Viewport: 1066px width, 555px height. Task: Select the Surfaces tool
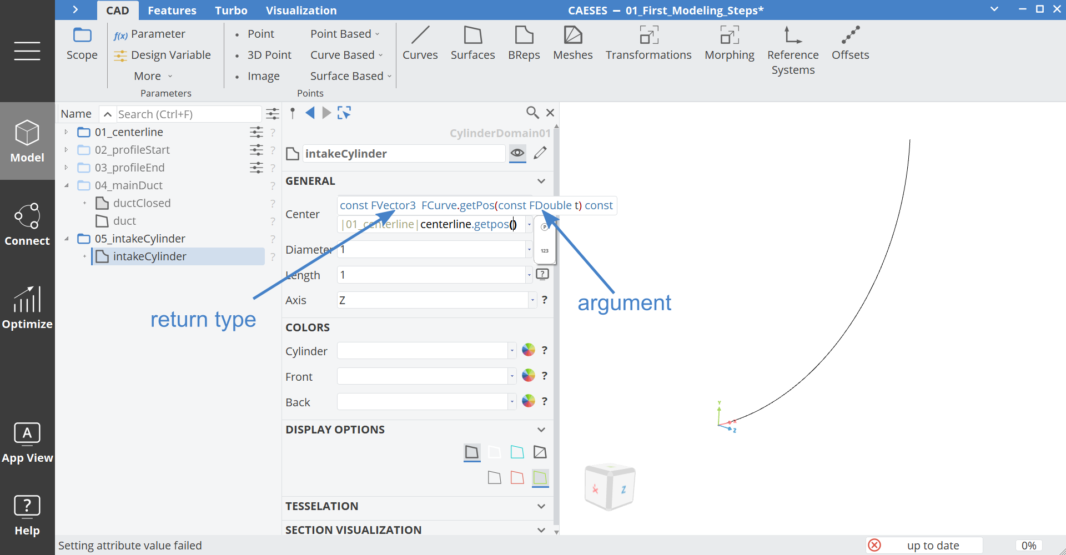[x=472, y=43]
